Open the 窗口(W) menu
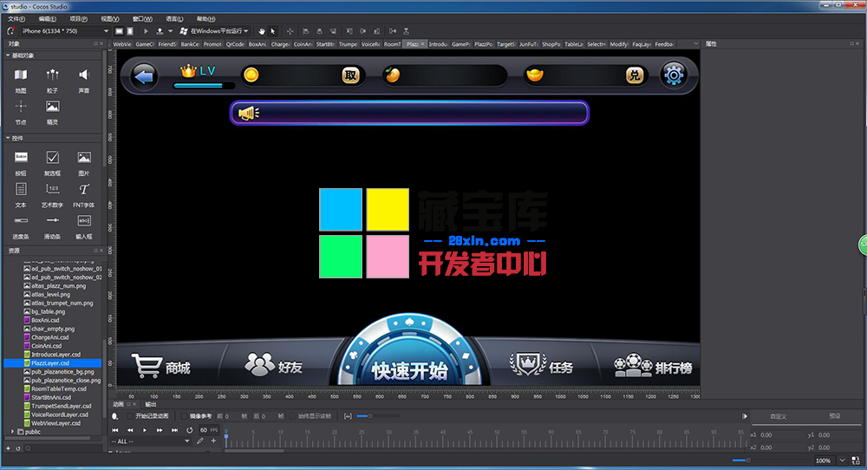The height and width of the screenshot is (470, 867). click(142, 19)
